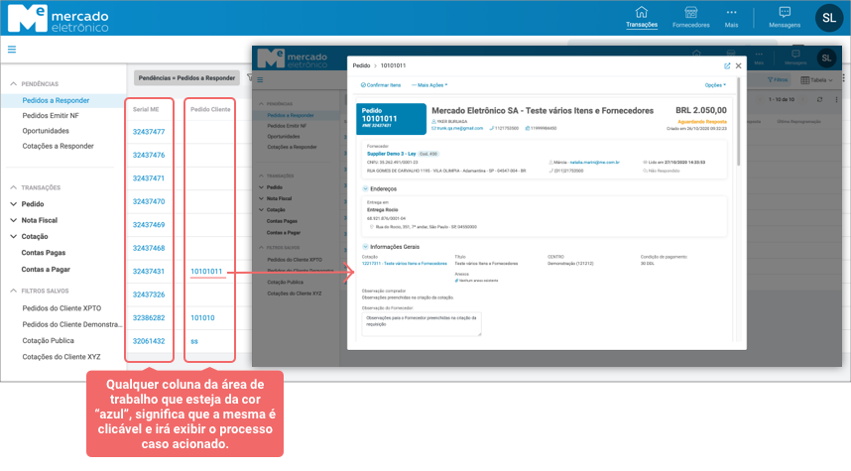Open serial ME link 32437431
This screenshot has width=851, height=471.
(x=149, y=272)
